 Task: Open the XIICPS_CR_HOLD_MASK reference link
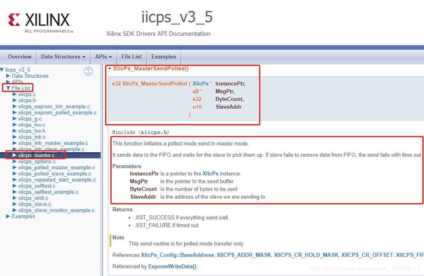(306, 255)
